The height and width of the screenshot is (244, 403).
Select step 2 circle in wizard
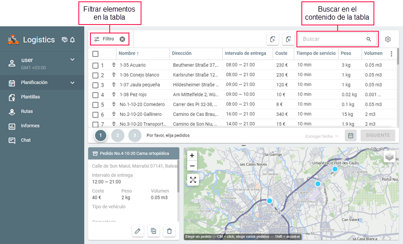118,135
